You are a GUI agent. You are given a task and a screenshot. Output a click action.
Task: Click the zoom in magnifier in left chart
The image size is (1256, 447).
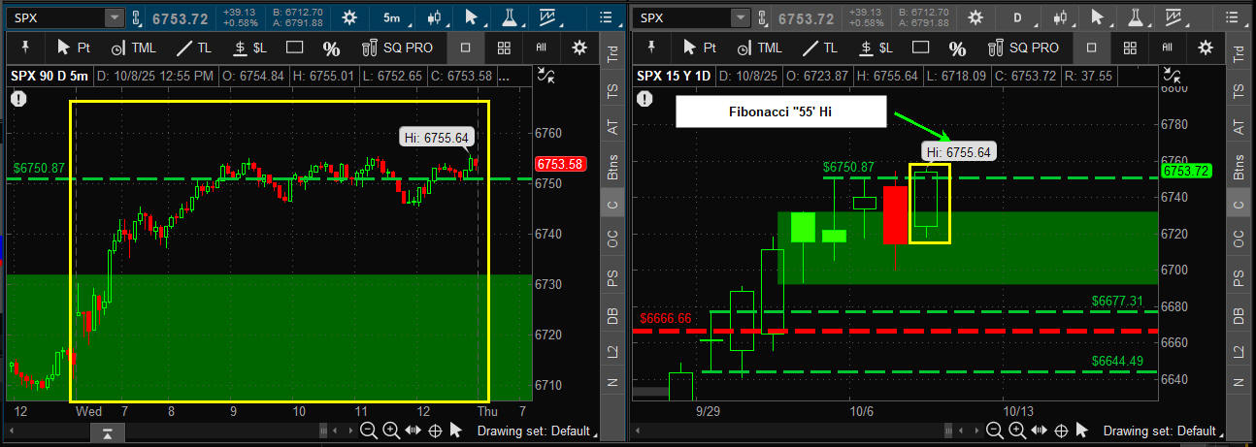click(391, 431)
